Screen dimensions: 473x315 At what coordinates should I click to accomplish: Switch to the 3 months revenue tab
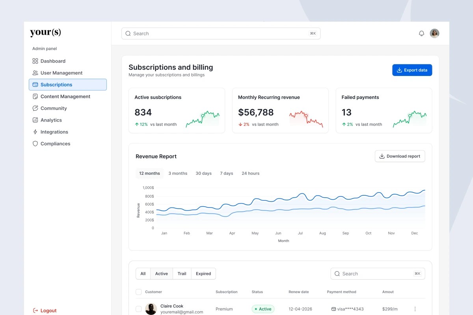[178, 173]
